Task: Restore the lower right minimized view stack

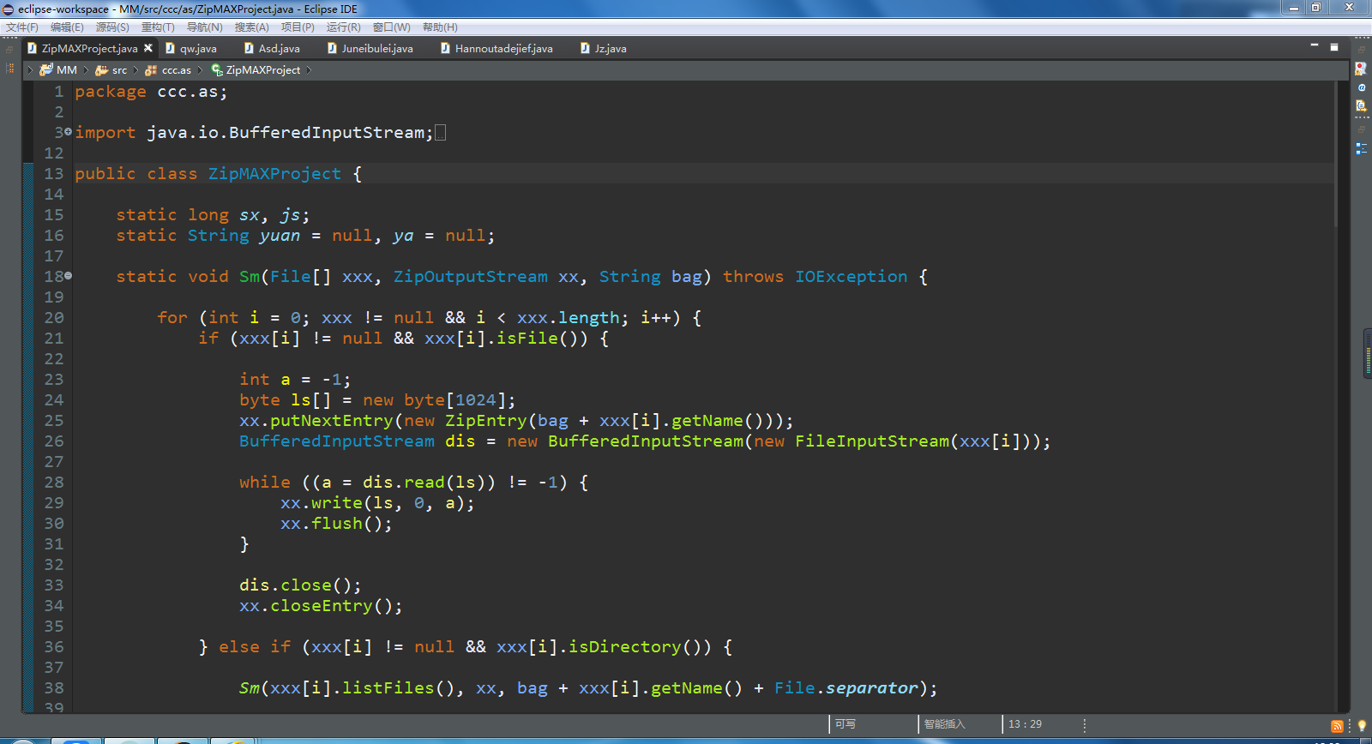Action: (x=1361, y=129)
